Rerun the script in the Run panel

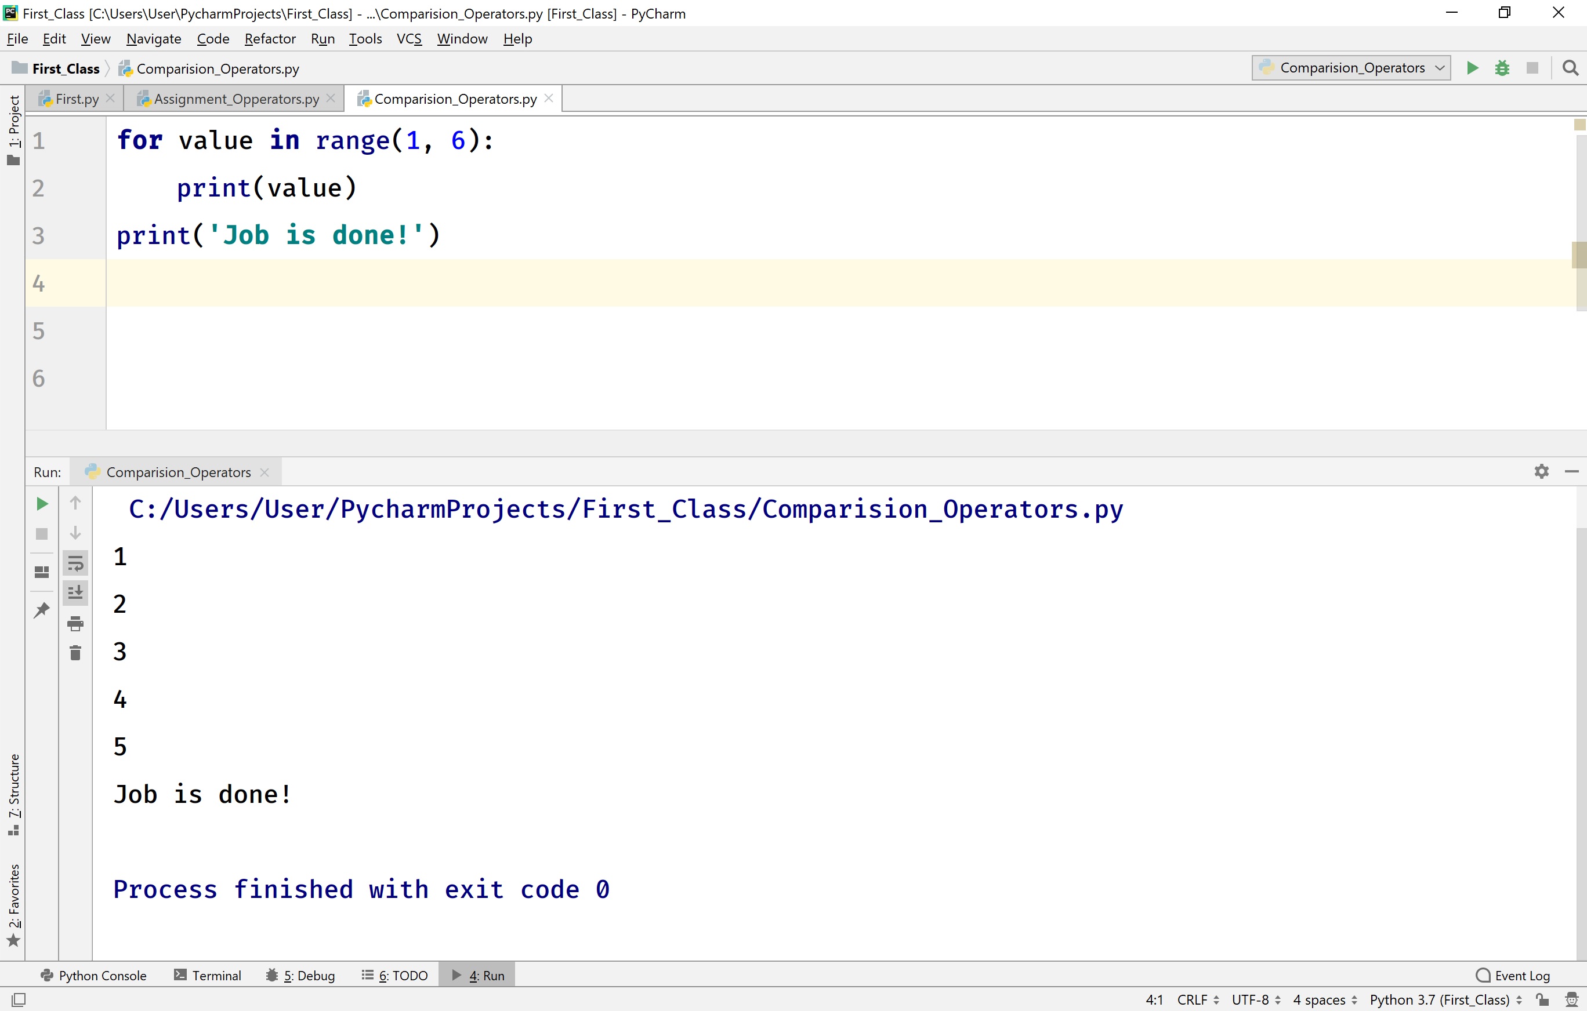[x=42, y=504]
